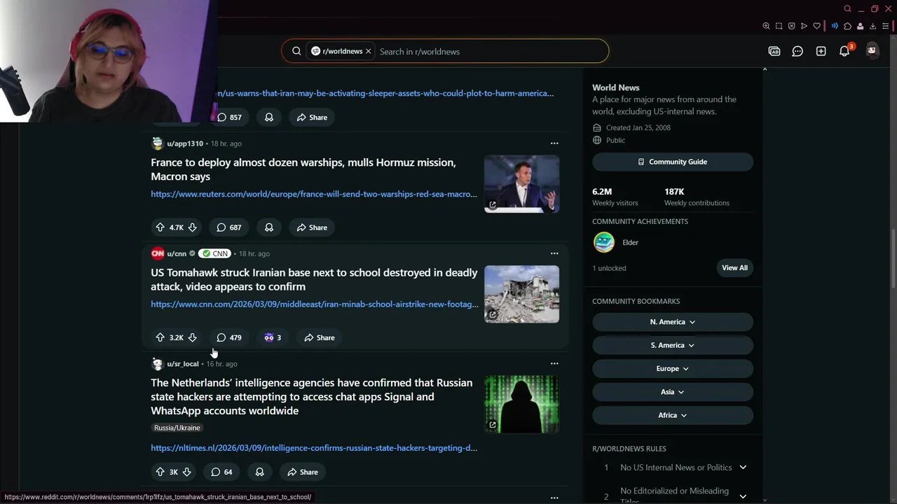Open the browser profile account icon
This screenshot has width=897, height=504.
pyautogui.click(x=860, y=26)
